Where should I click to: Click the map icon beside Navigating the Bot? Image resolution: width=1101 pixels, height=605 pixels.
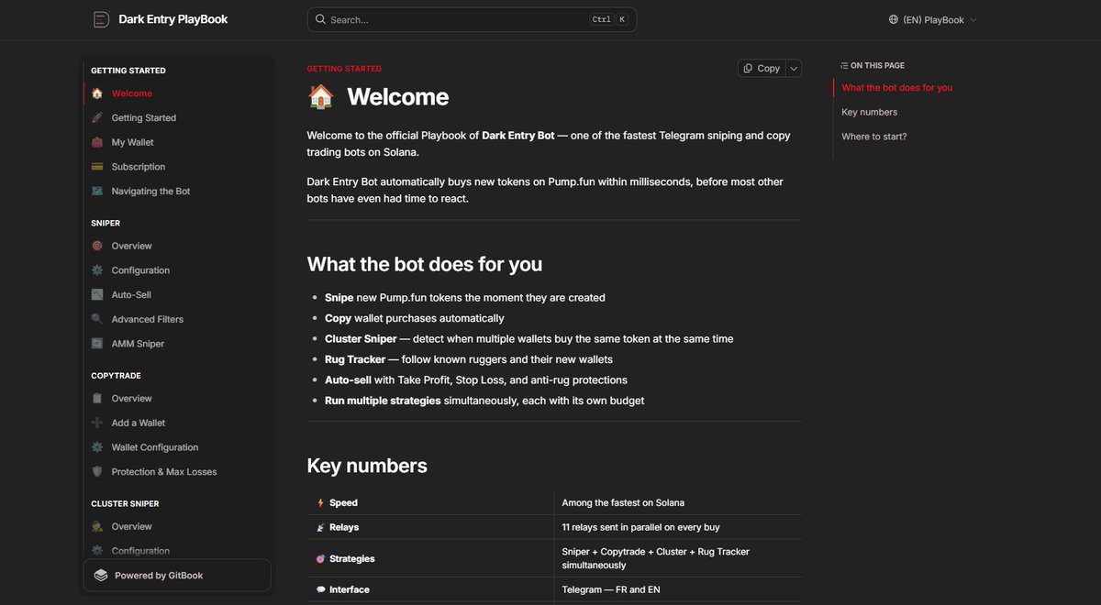[97, 191]
